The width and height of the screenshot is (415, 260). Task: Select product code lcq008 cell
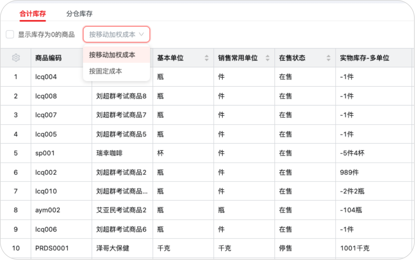pos(46,96)
